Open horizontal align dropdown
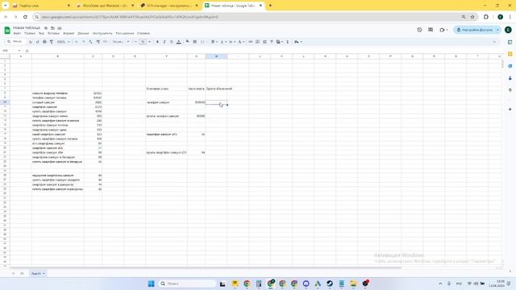Viewport: 516px width, 290px height. (x=214, y=42)
